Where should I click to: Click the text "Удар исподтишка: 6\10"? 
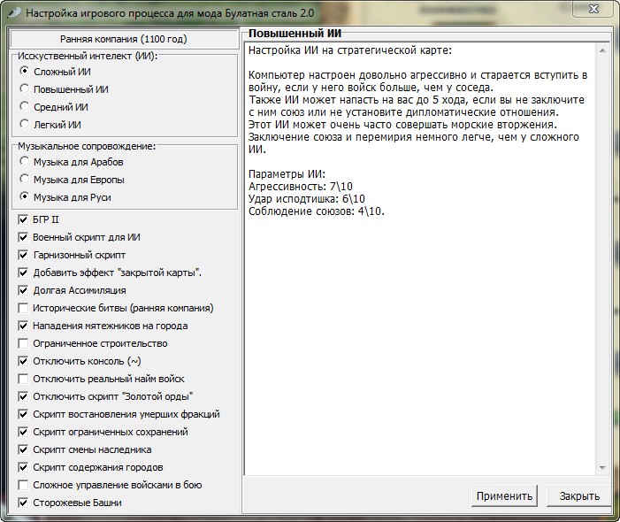point(306,198)
